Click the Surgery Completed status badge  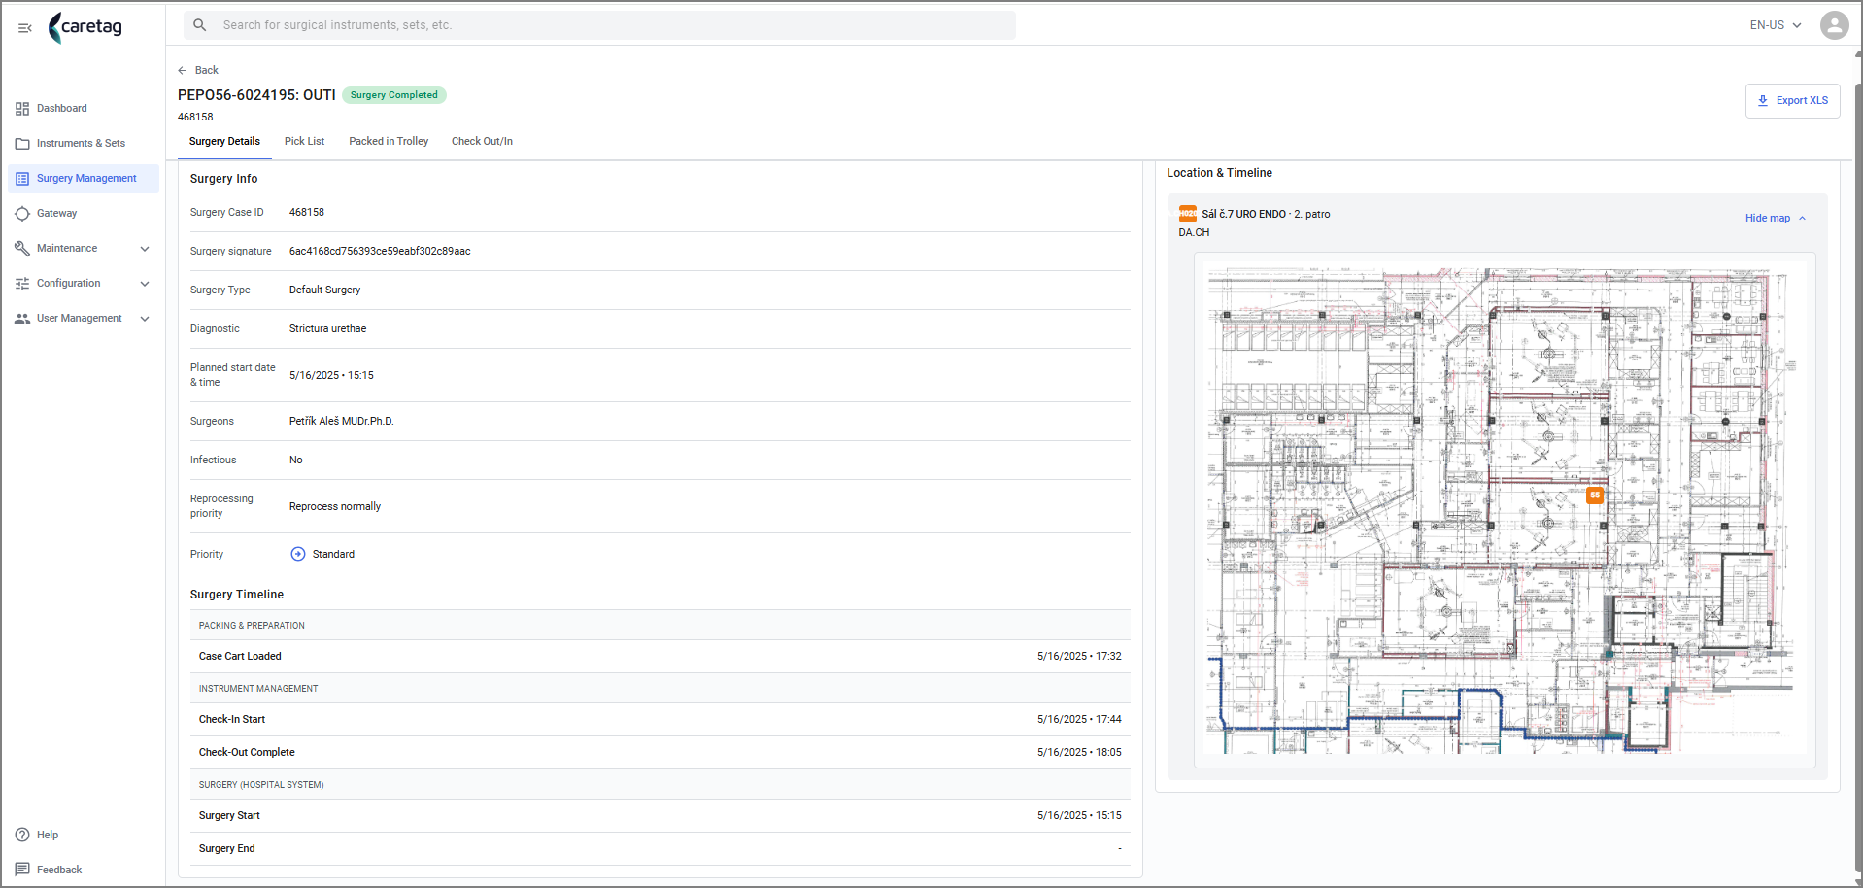coord(393,95)
